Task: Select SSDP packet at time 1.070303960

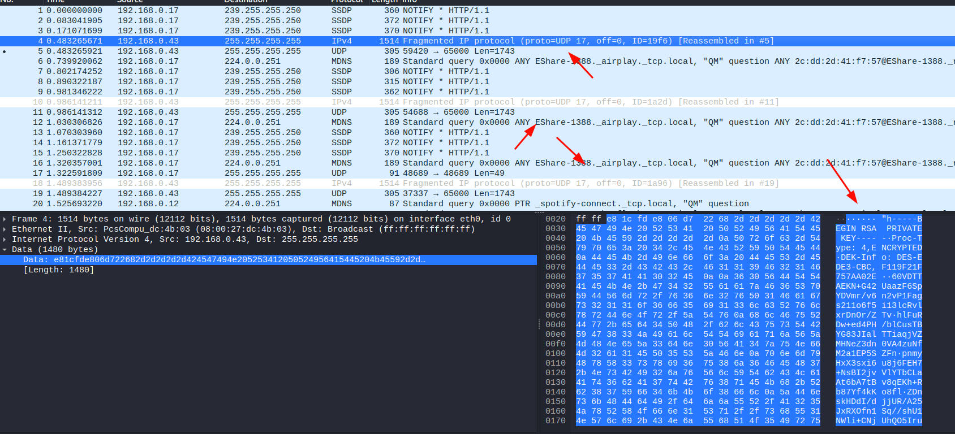Action: [x=477, y=132]
